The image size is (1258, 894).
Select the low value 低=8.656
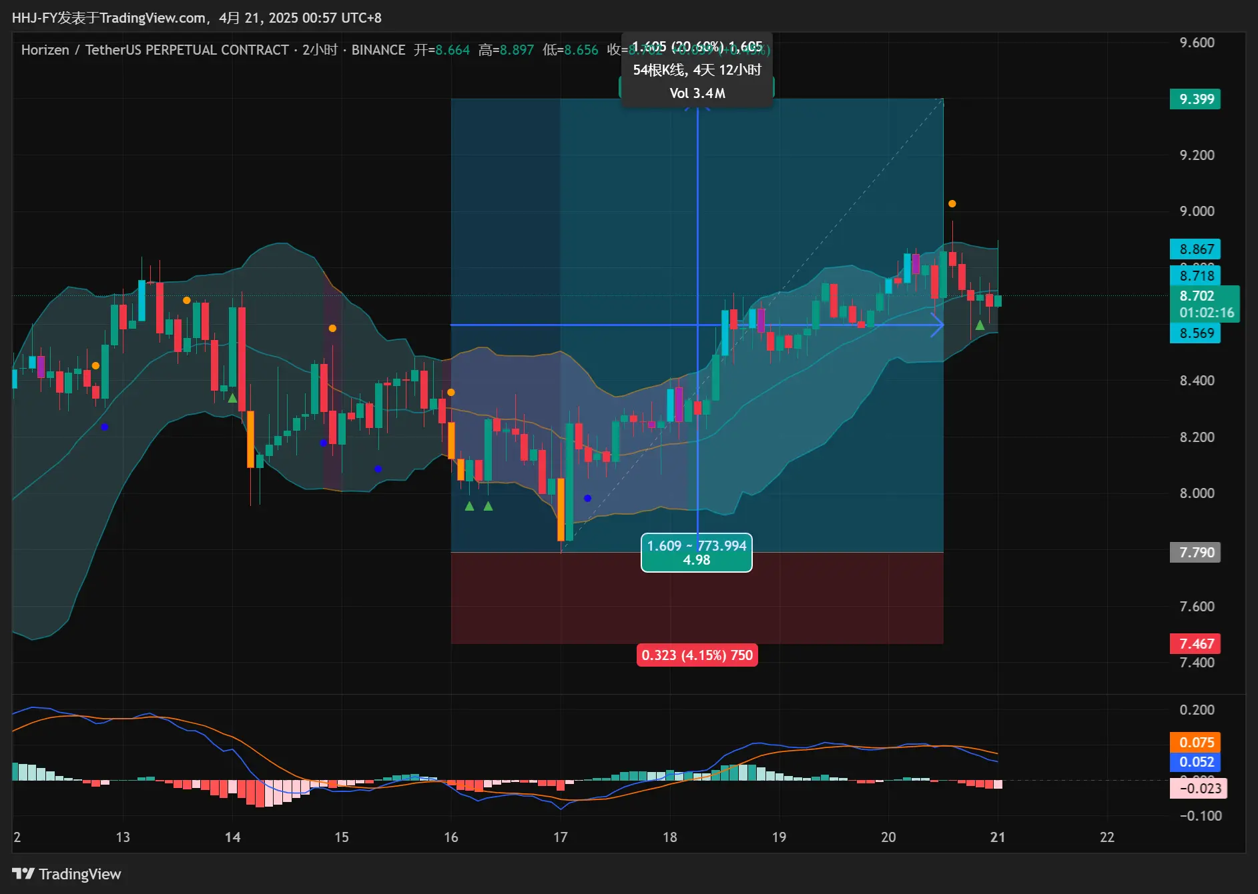(x=571, y=50)
